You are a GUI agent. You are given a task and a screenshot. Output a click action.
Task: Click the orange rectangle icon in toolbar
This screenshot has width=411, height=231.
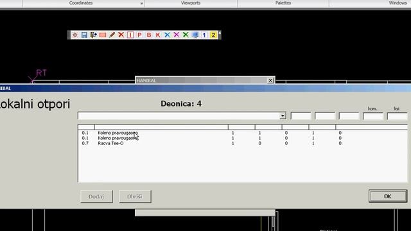click(x=103, y=35)
